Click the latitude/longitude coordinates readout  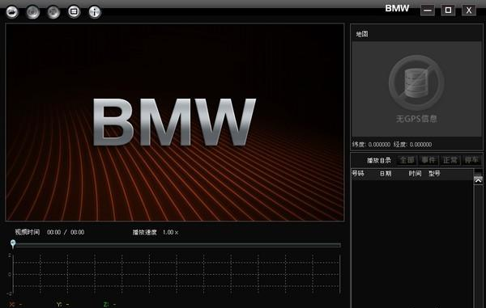point(392,145)
